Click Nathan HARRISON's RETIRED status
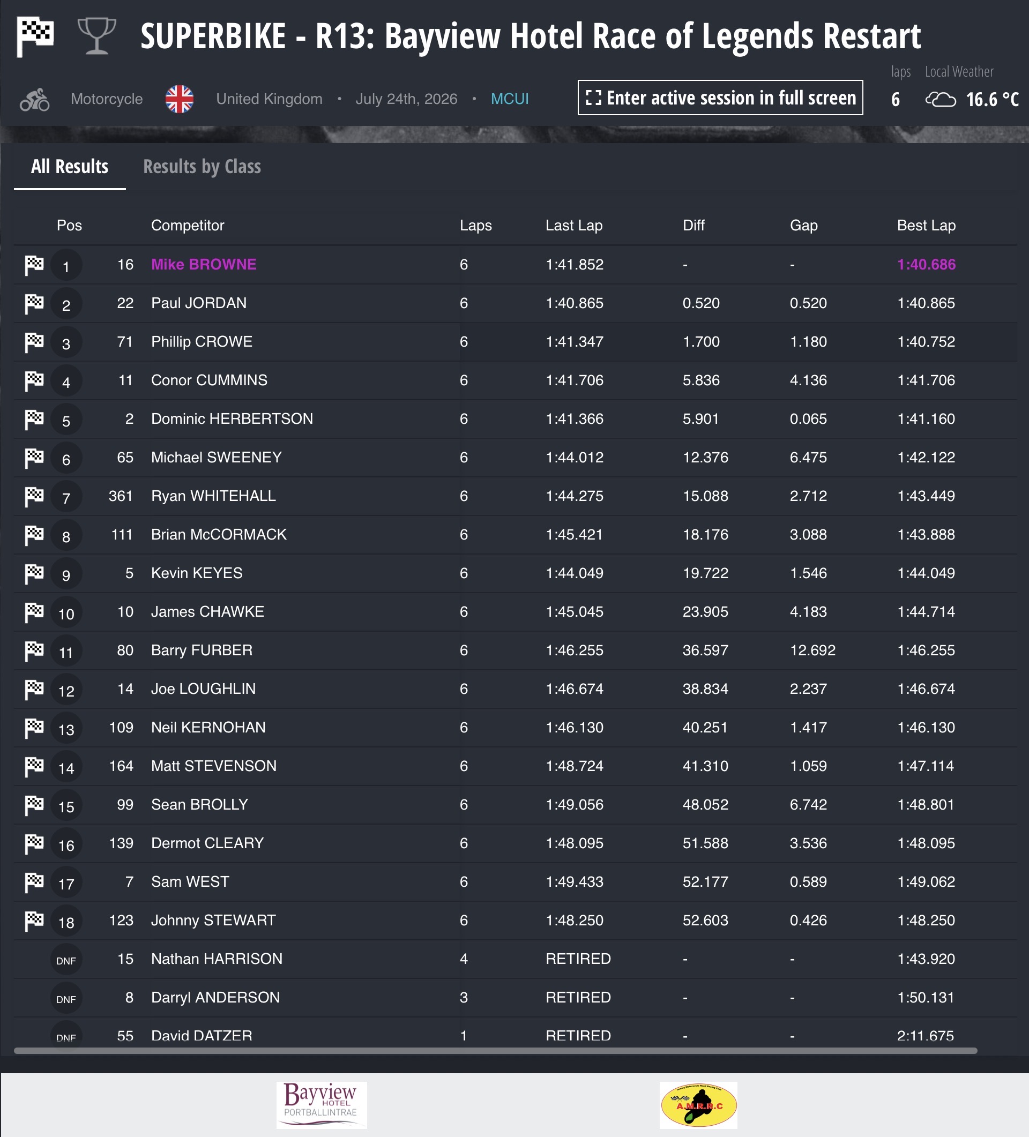This screenshot has height=1137, width=1029. (x=578, y=959)
